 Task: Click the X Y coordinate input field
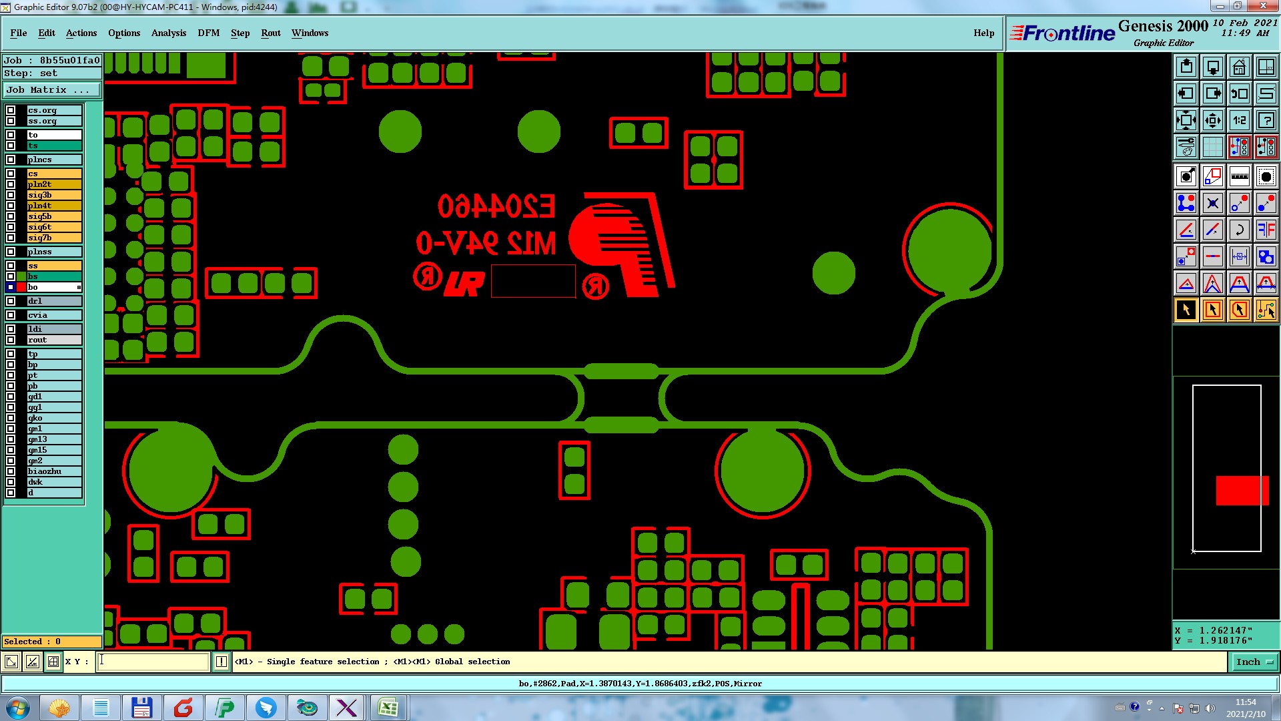[x=153, y=662]
